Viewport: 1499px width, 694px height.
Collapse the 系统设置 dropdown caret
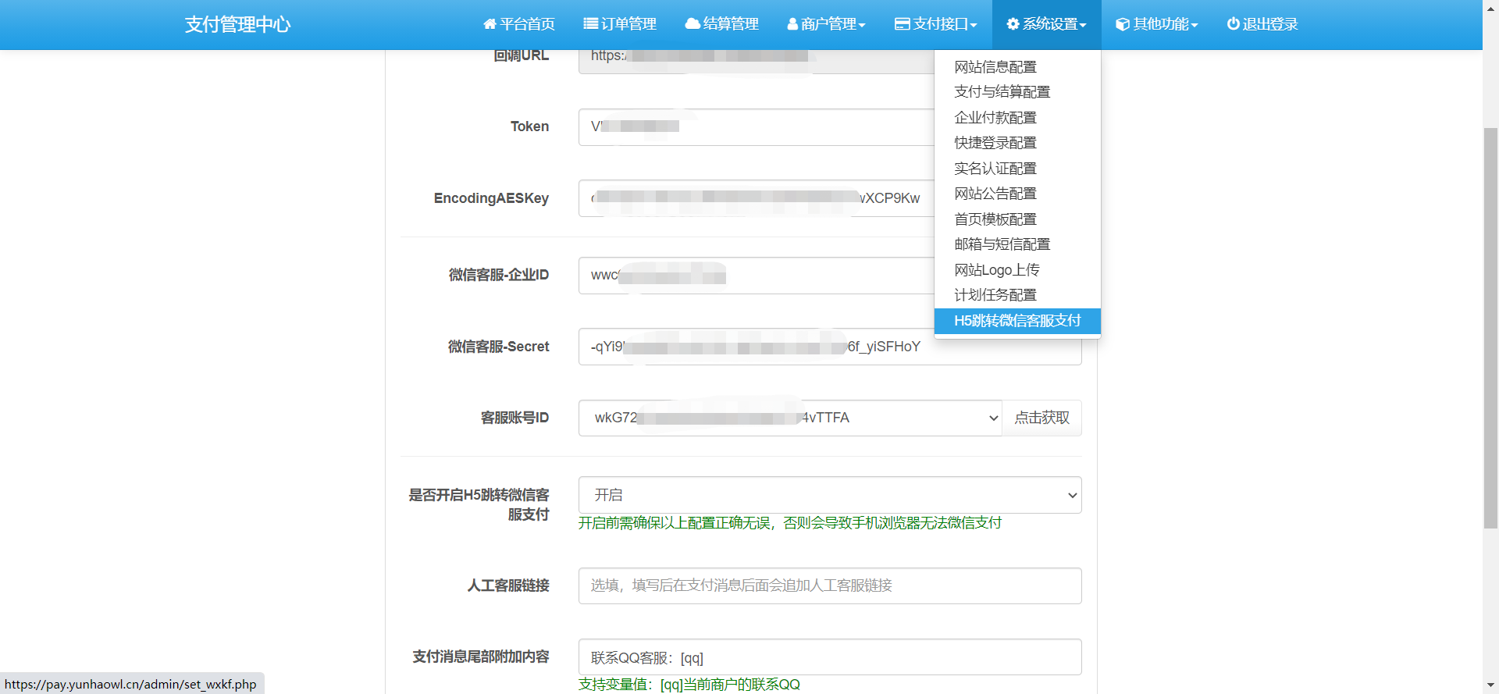pos(1083,25)
